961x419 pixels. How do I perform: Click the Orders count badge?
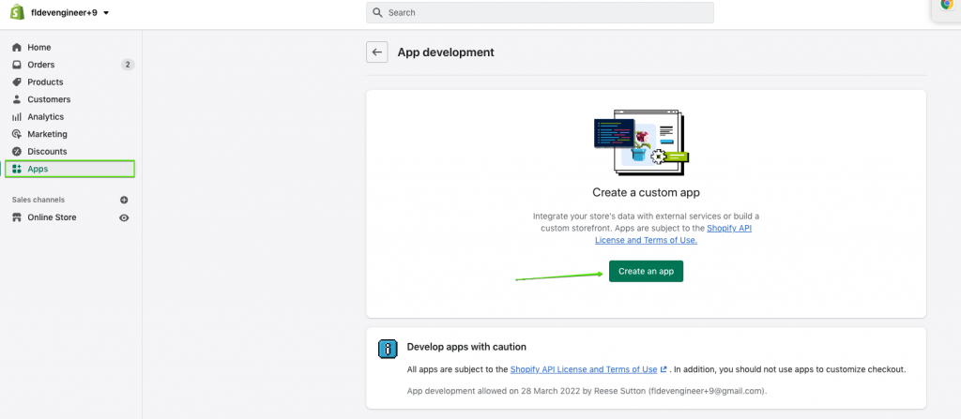tap(128, 65)
